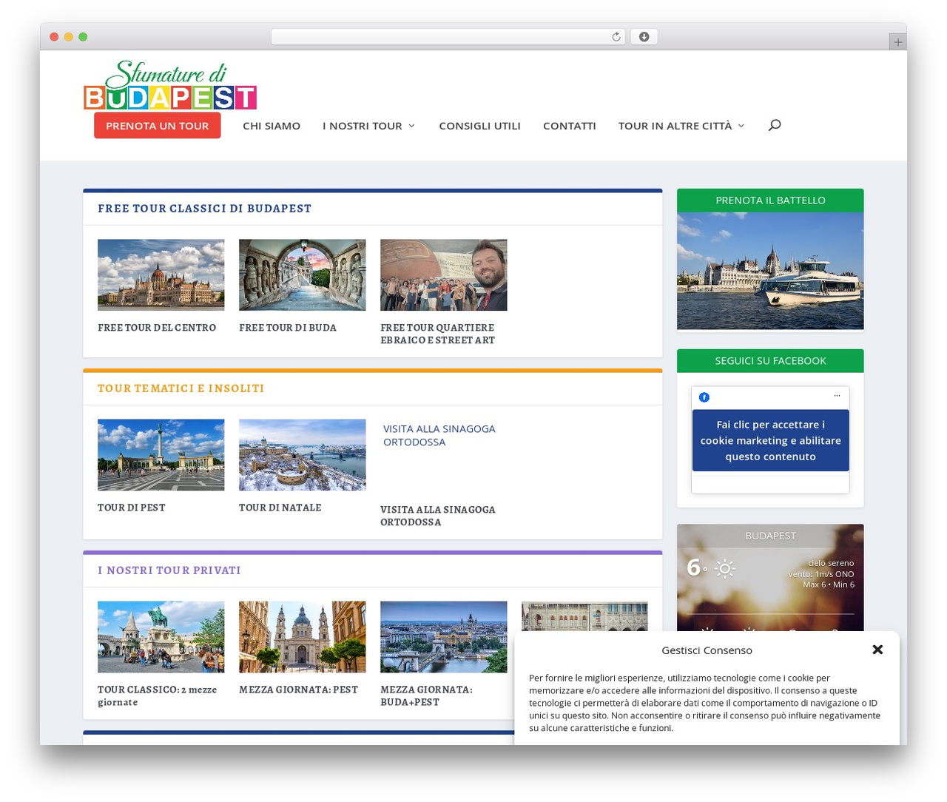Open the FREE TOUR DI BUDA link

pos(288,328)
